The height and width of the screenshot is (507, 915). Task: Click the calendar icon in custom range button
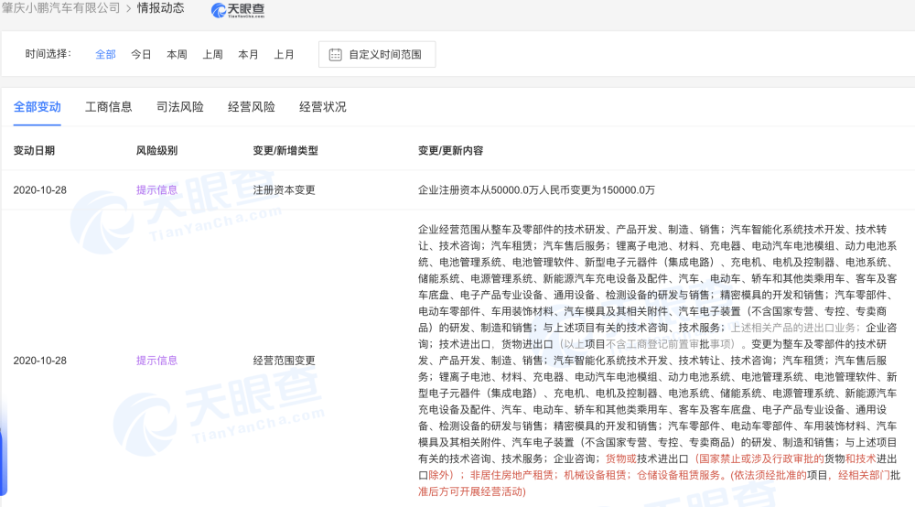pyautogui.click(x=335, y=54)
